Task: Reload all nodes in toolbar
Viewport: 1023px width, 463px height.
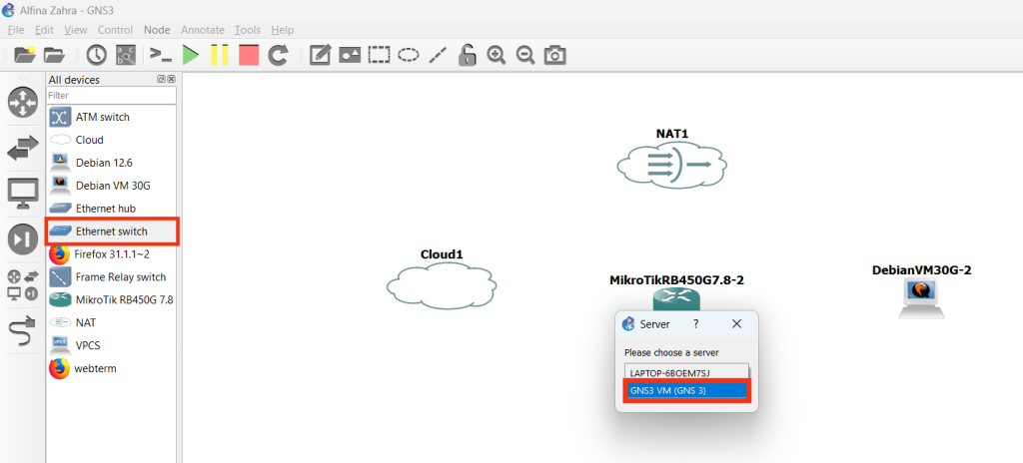Action: (278, 55)
